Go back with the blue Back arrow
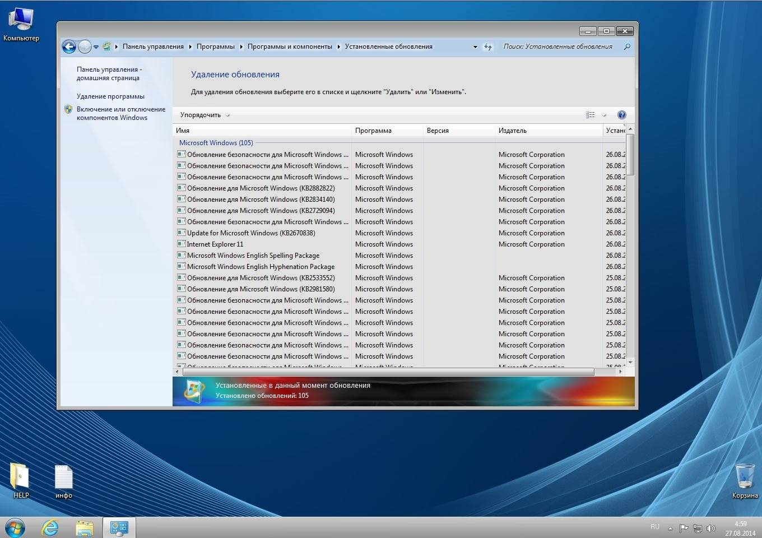762x538 pixels. [x=69, y=47]
